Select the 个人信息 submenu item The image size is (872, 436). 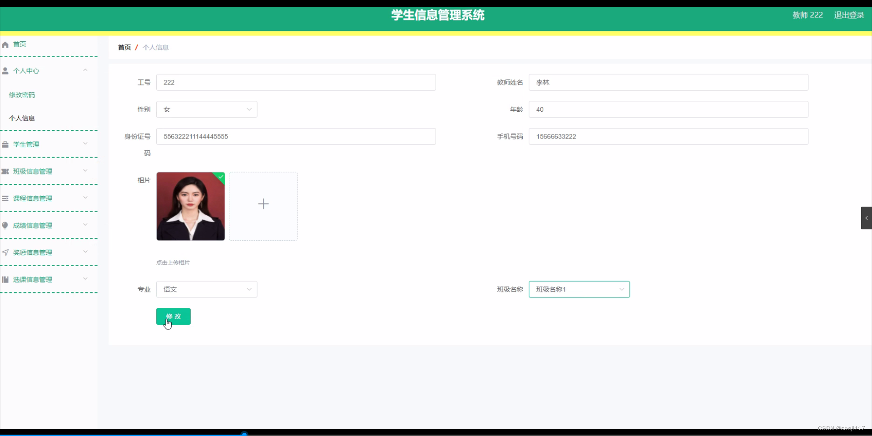coord(22,118)
